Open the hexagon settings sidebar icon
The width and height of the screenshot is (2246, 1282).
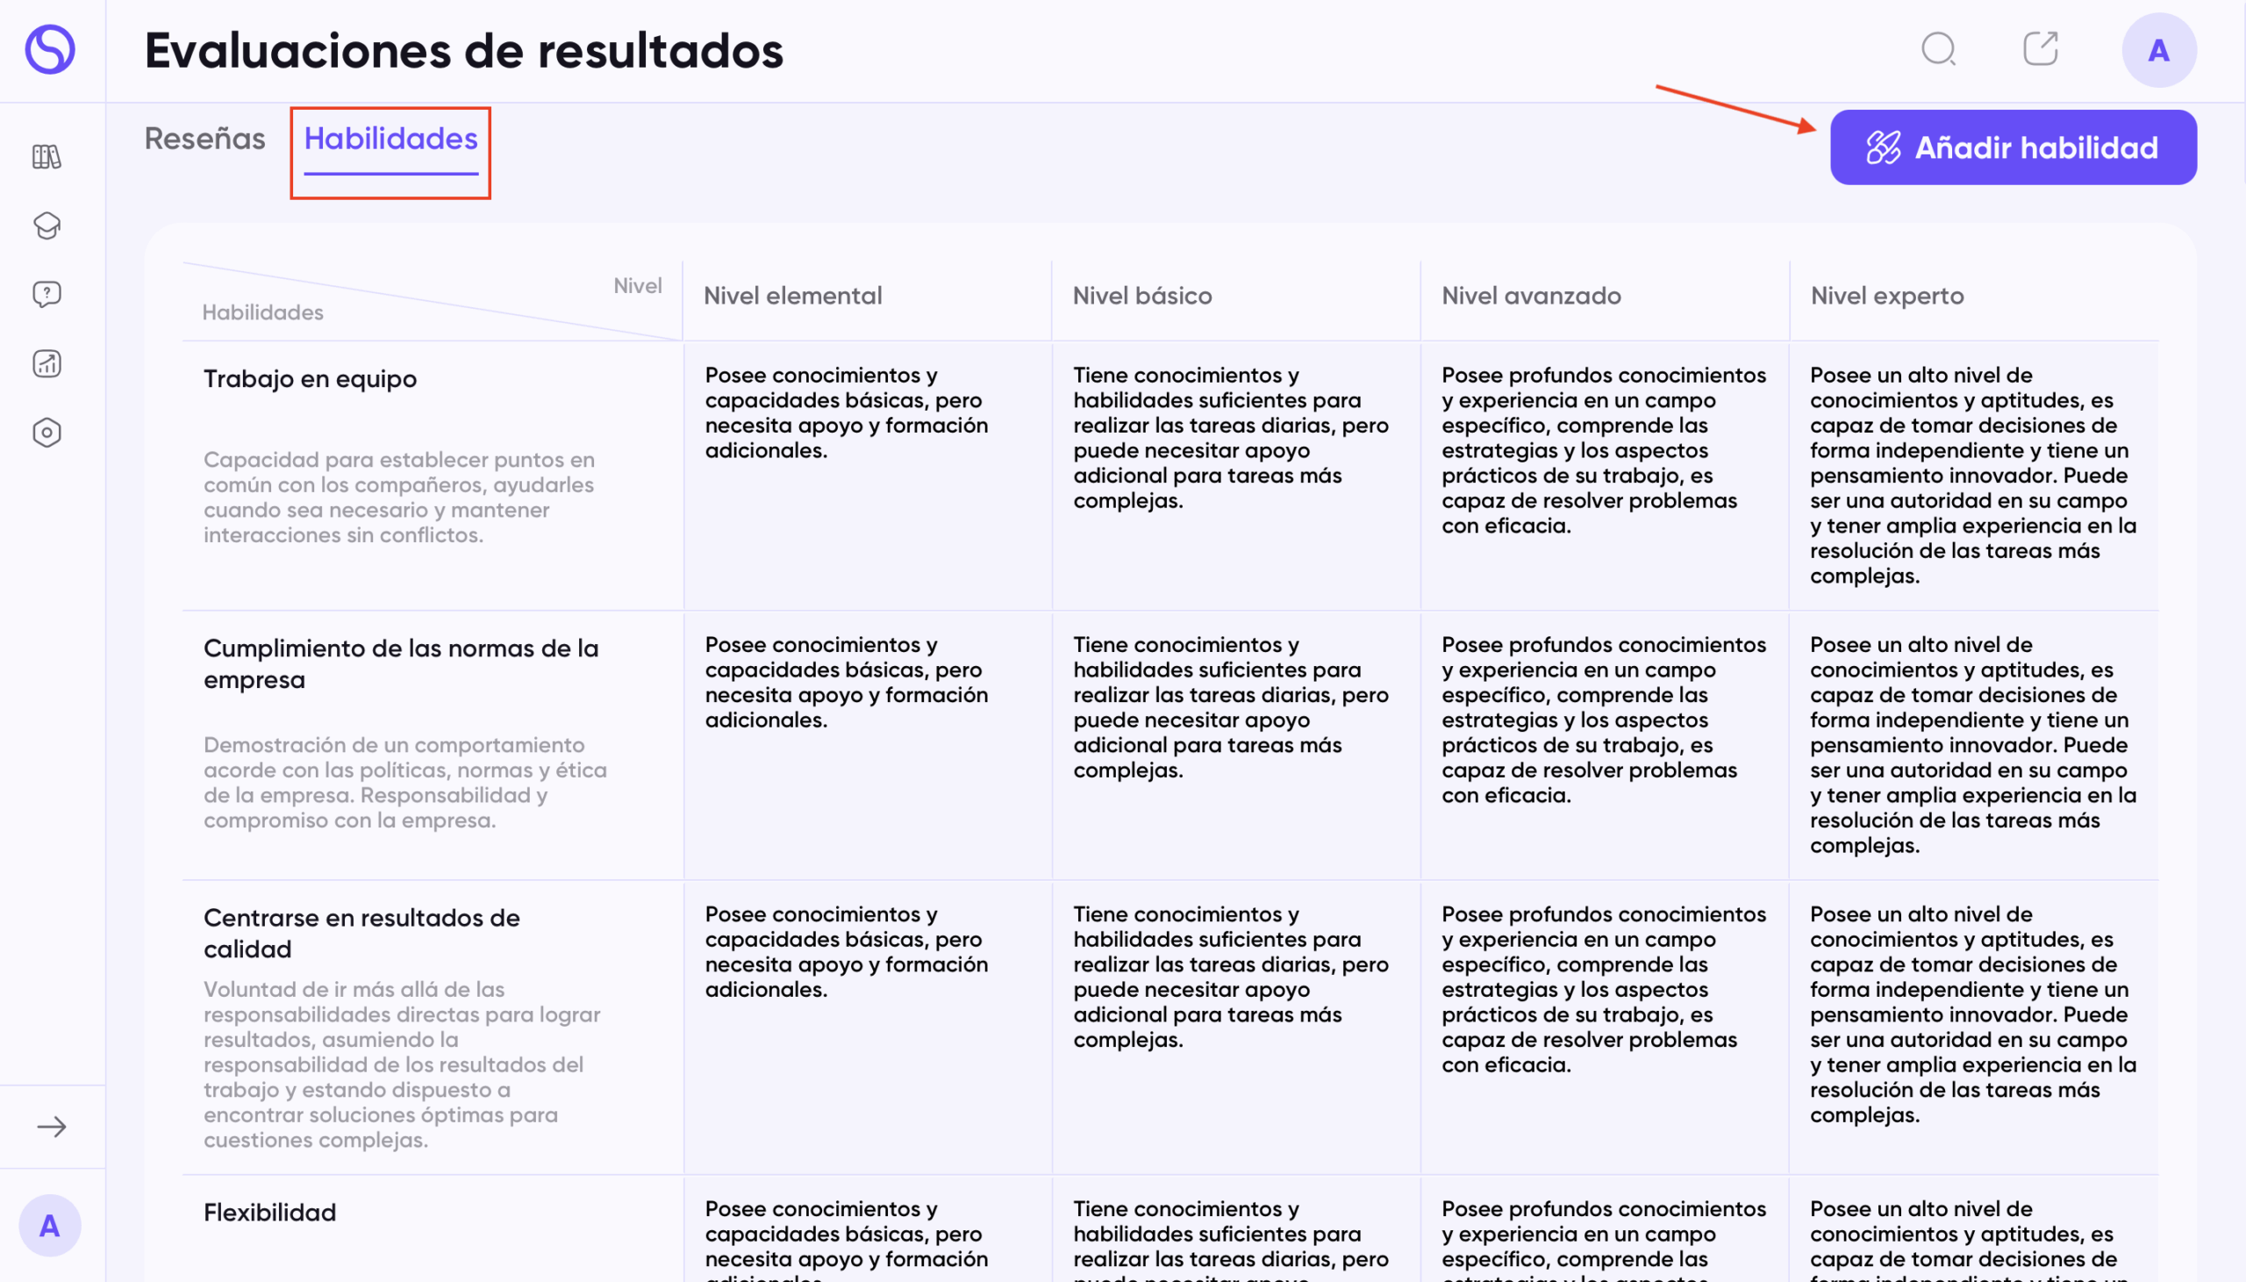[46, 433]
